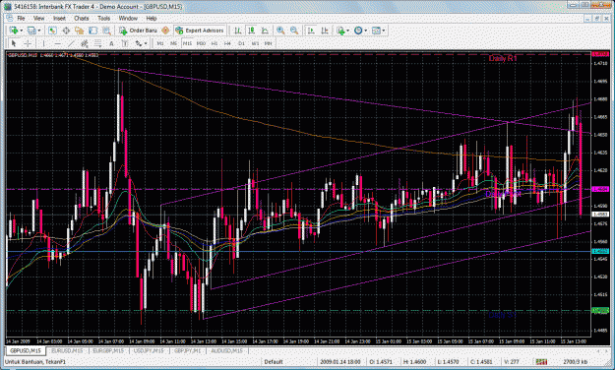Open the File menu

(x=21, y=18)
